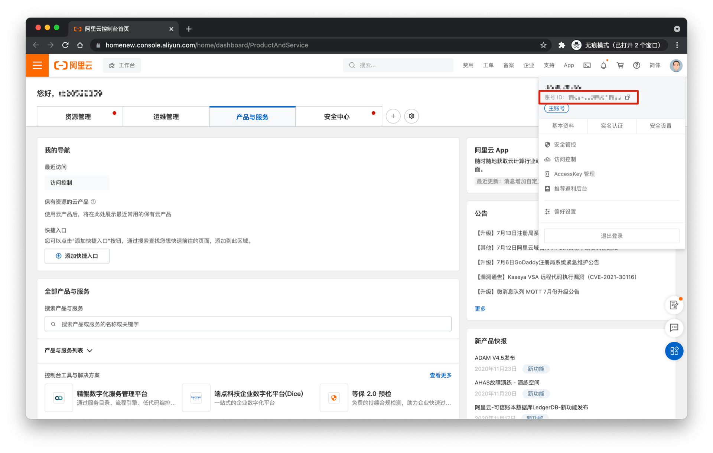Open the 简体 language dropdown
The height and width of the screenshot is (453, 713).
coord(655,65)
